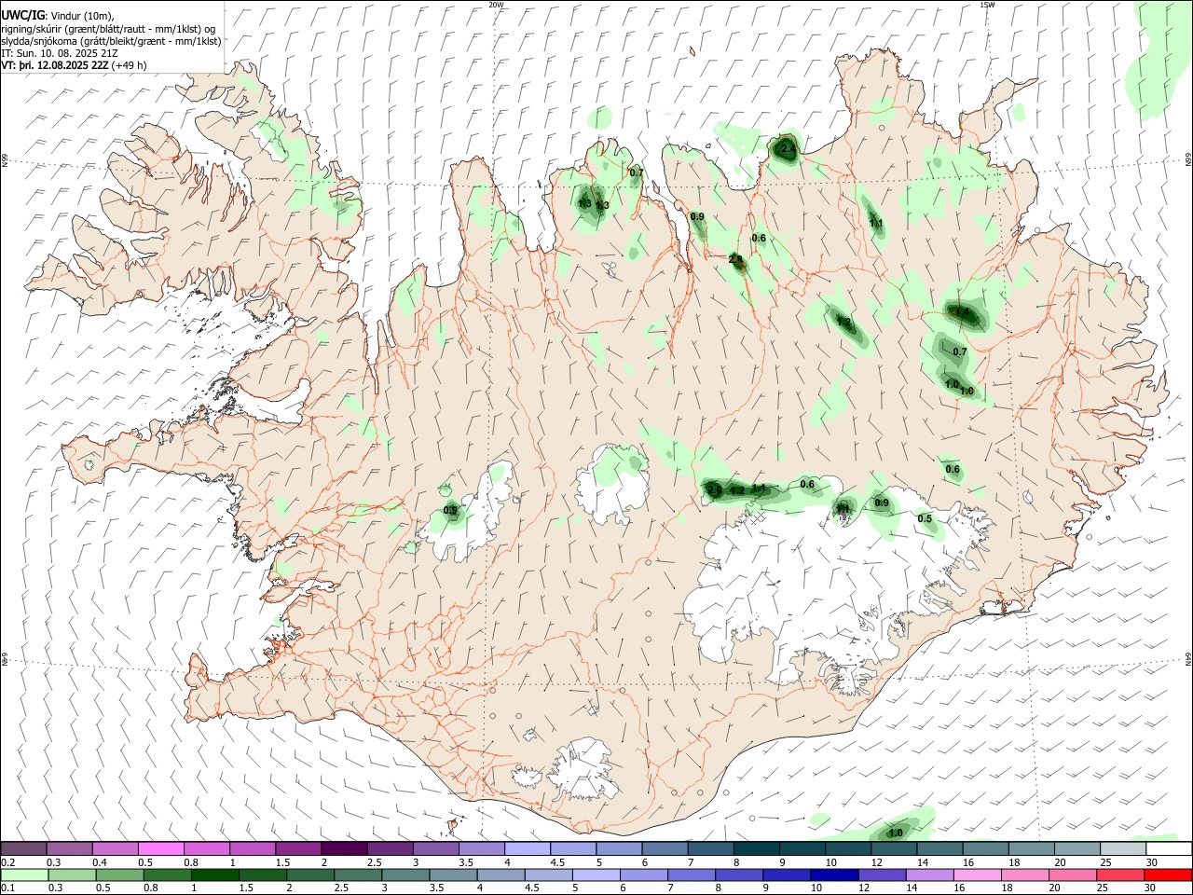The image size is (1193, 895).
Task: Click the 3 swatch in upper legend row
Action: (x=436, y=849)
